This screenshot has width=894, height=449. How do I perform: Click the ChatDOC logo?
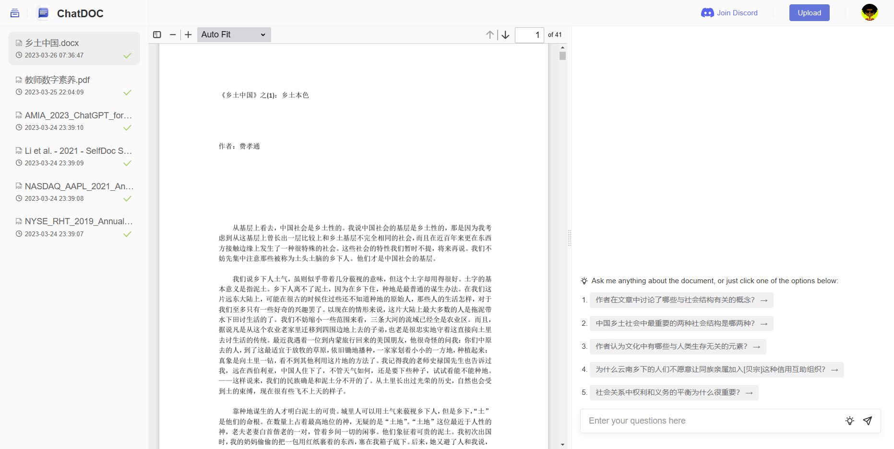[x=69, y=13]
